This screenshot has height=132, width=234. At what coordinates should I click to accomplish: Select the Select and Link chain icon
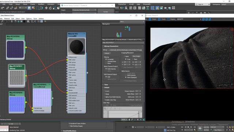click(7, 8)
